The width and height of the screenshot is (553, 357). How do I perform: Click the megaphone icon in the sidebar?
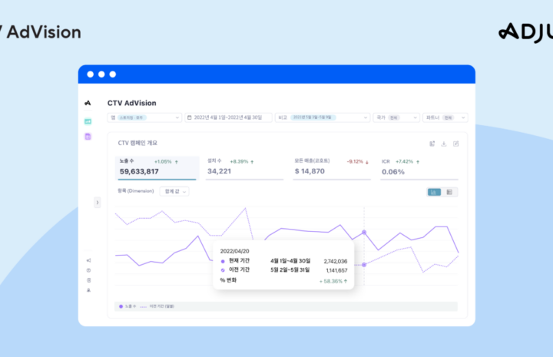coord(88,260)
